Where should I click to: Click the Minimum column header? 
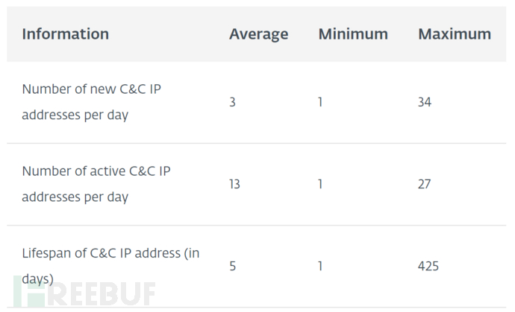353,34
